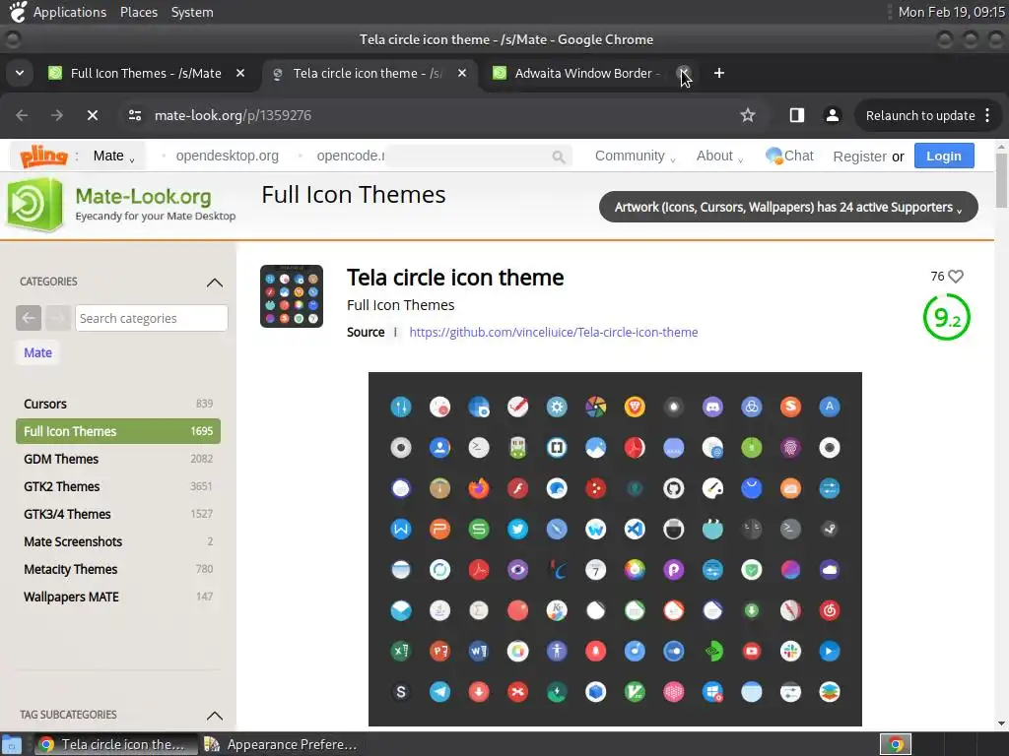Image resolution: width=1009 pixels, height=756 pixels.
Task: Open the Chat link
Action: point(789,156)
